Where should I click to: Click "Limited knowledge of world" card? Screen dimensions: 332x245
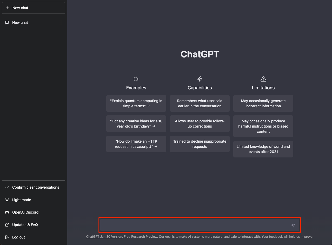263,149
